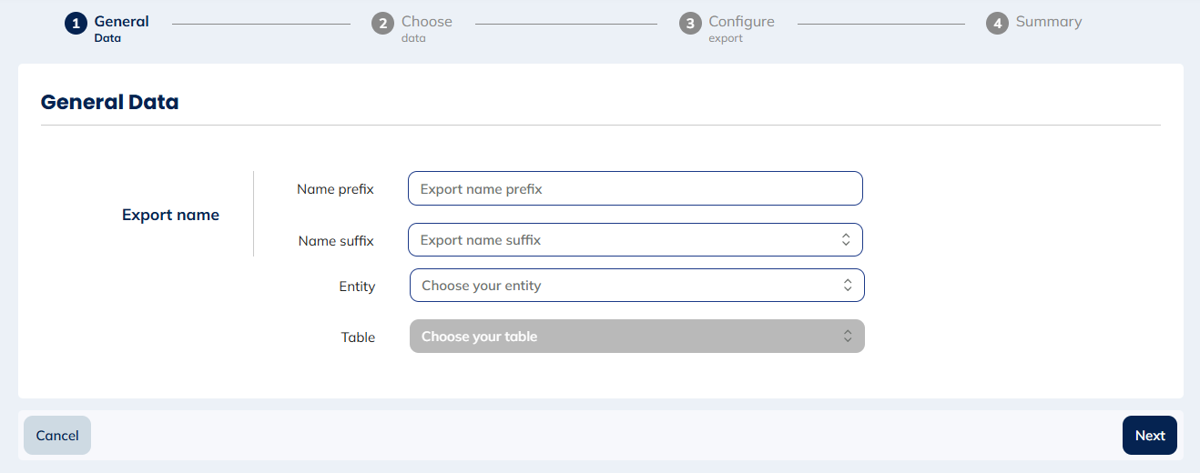
Task: Go to the General Data step label
Action: point(121,28)
